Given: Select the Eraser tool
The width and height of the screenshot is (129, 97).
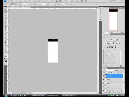Looking at the screenshot, I should (5, 32).
